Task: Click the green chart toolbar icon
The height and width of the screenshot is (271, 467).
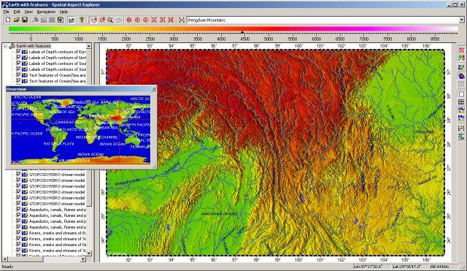Action: (72, 20)
